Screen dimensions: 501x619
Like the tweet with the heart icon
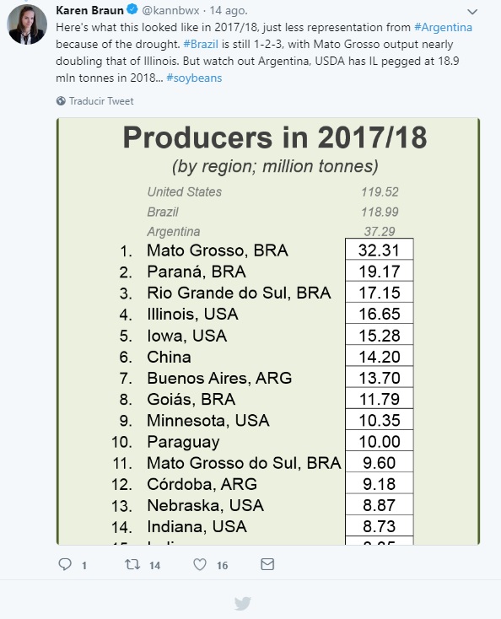200,564
